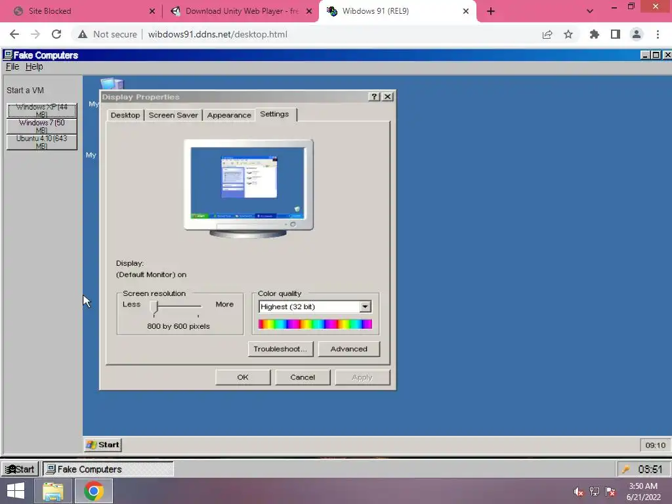The width and height of the screenshot is (672, 504).
Task: Close the Display Properties dialog
Action: click(387, 96)
